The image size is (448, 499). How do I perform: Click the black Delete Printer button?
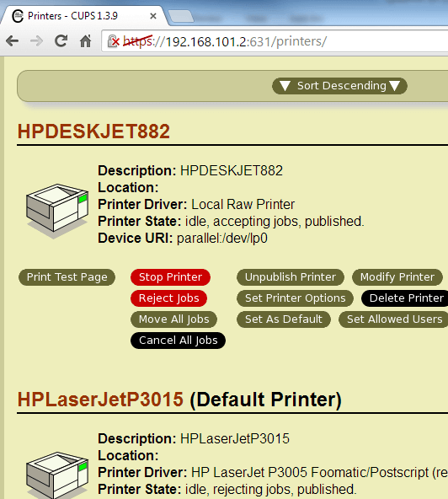(405, 298)
